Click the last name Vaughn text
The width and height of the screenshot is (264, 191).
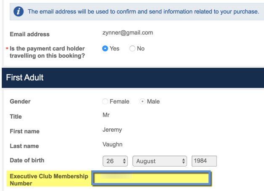pyautogui.click(x=113, y=144)
